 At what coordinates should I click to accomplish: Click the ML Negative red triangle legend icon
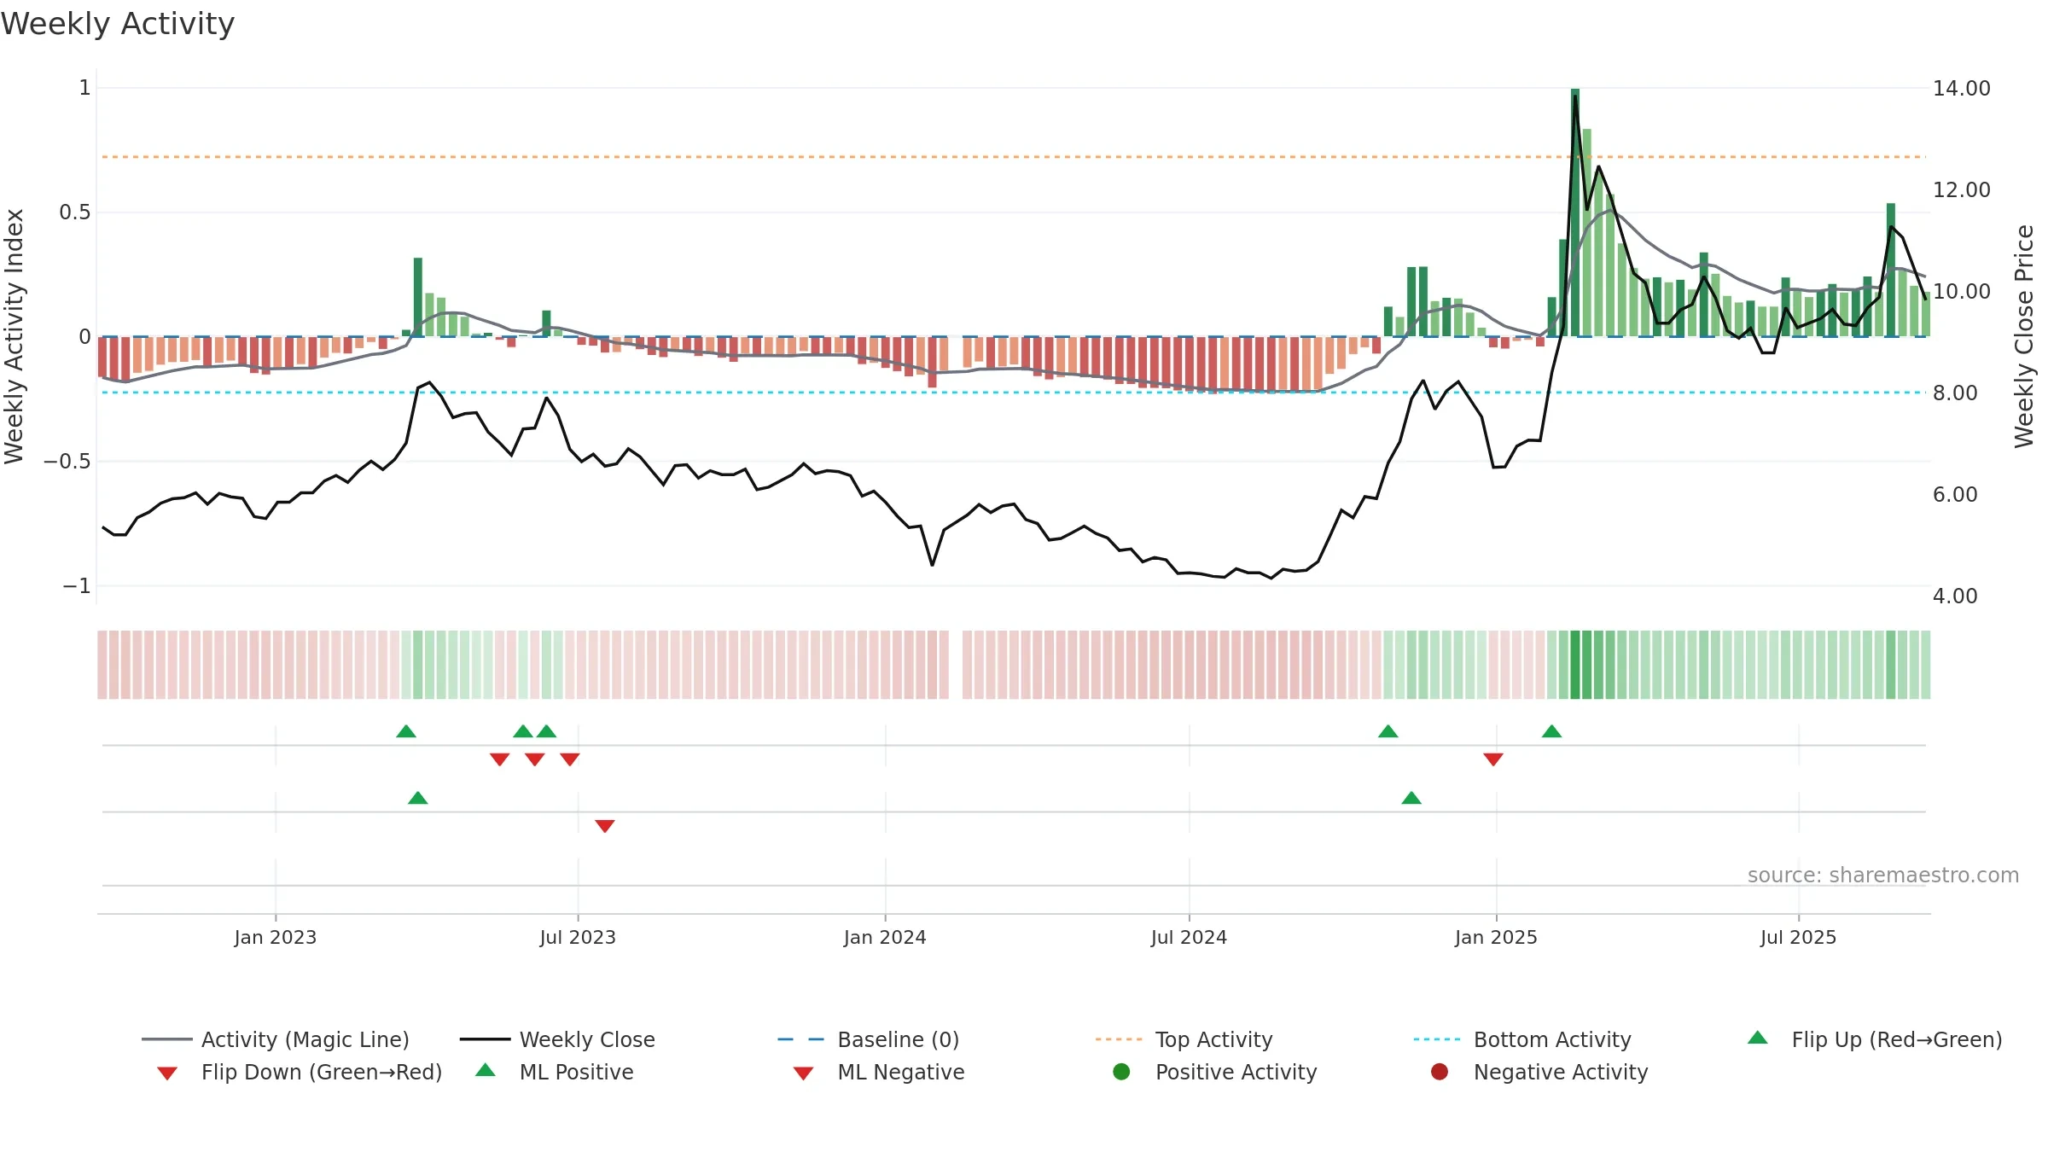(803, 1073)
